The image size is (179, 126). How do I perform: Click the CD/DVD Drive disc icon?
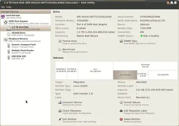[9, 34]
